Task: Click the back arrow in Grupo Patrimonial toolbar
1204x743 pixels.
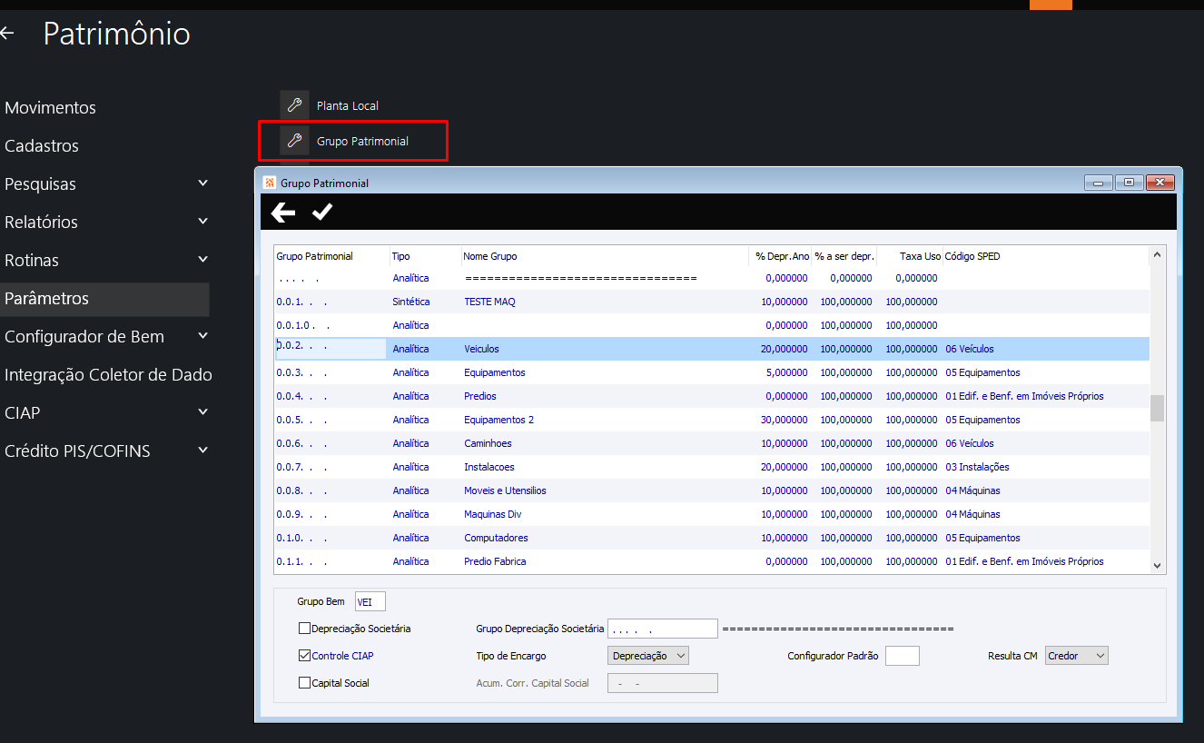Action: pyautogui.click(x=283, y=212)
